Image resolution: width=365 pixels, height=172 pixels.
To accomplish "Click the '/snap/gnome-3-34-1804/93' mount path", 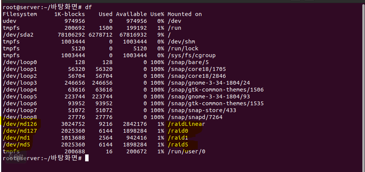I will pyautogui.click(x=209, y=96).
